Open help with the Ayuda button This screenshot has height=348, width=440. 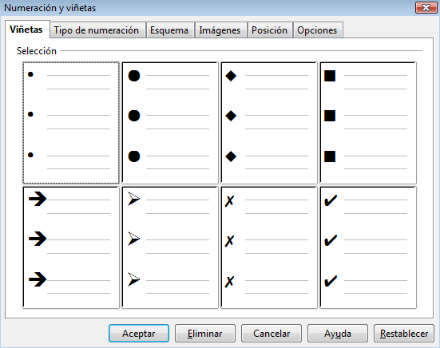(338, 334)
